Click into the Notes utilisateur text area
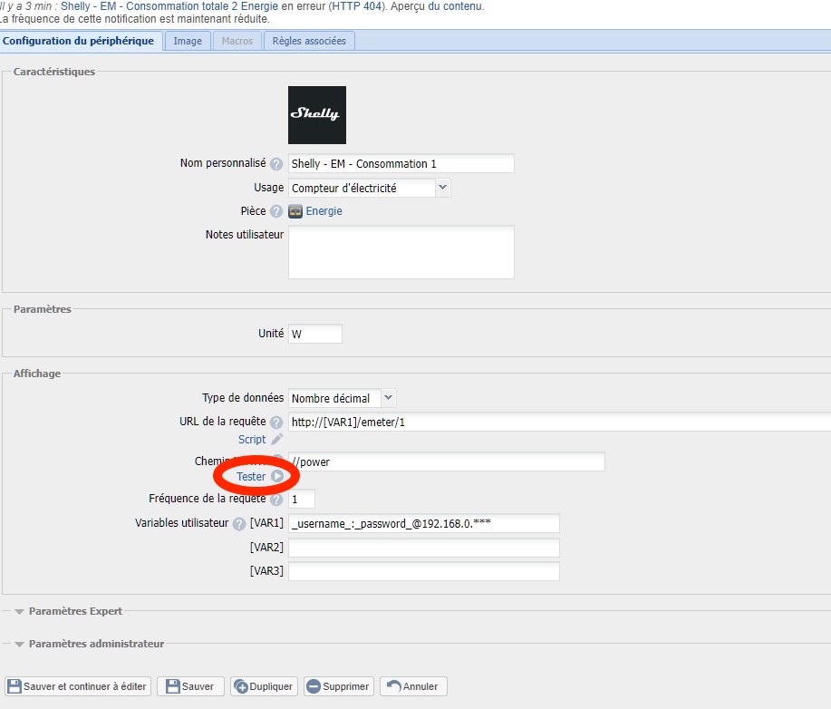 (401, 252)
